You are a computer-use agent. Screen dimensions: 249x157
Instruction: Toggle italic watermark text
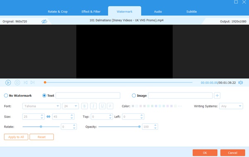coord(93,106)
